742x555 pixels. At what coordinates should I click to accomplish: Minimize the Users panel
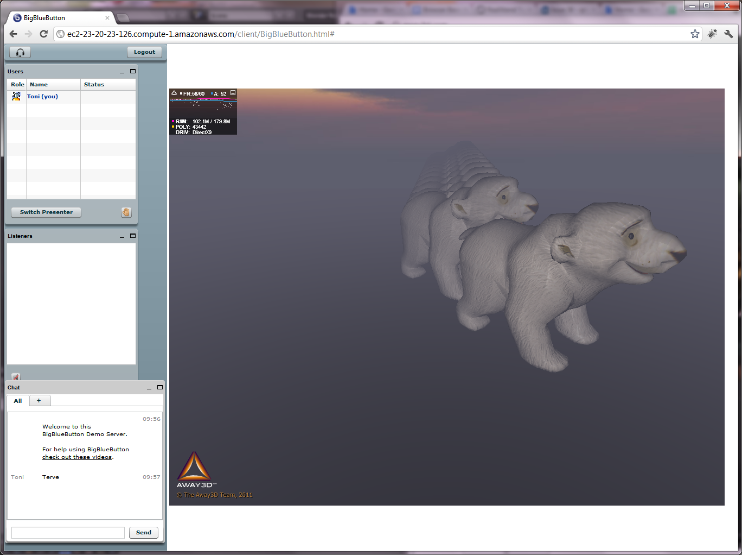pos(122,72)
